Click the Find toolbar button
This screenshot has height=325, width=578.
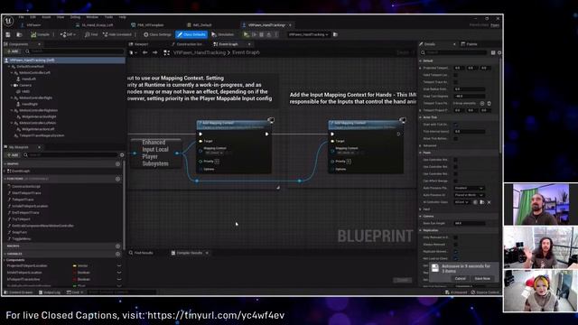point(91,34)
